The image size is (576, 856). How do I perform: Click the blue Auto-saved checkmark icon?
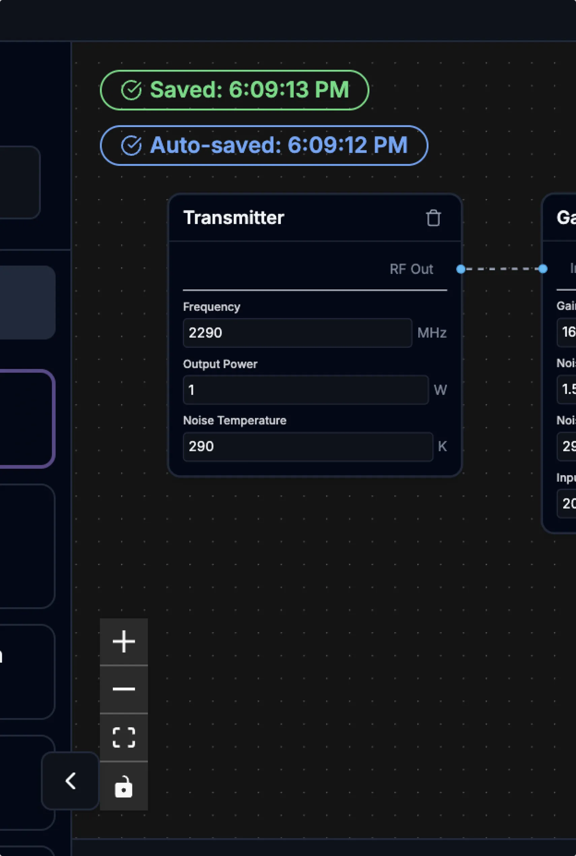tap(131, 146)
